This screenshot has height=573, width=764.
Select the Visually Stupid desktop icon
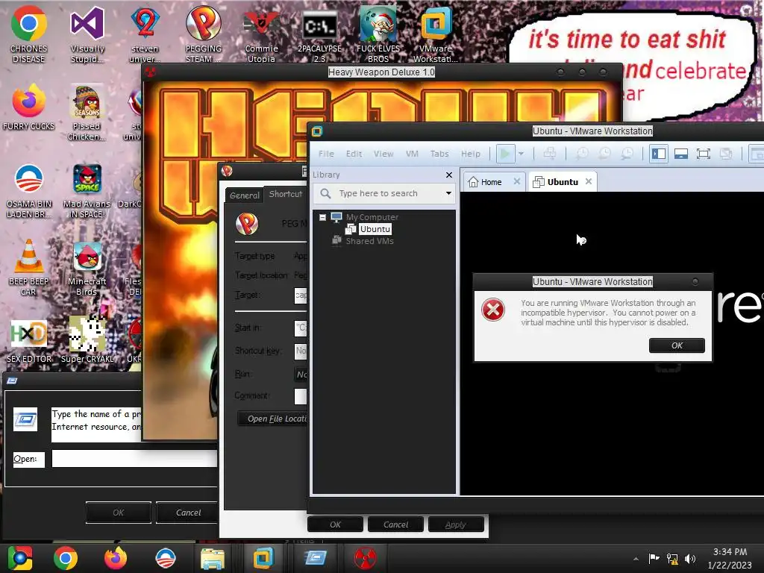pyautogui.click(x=87, y=35)
